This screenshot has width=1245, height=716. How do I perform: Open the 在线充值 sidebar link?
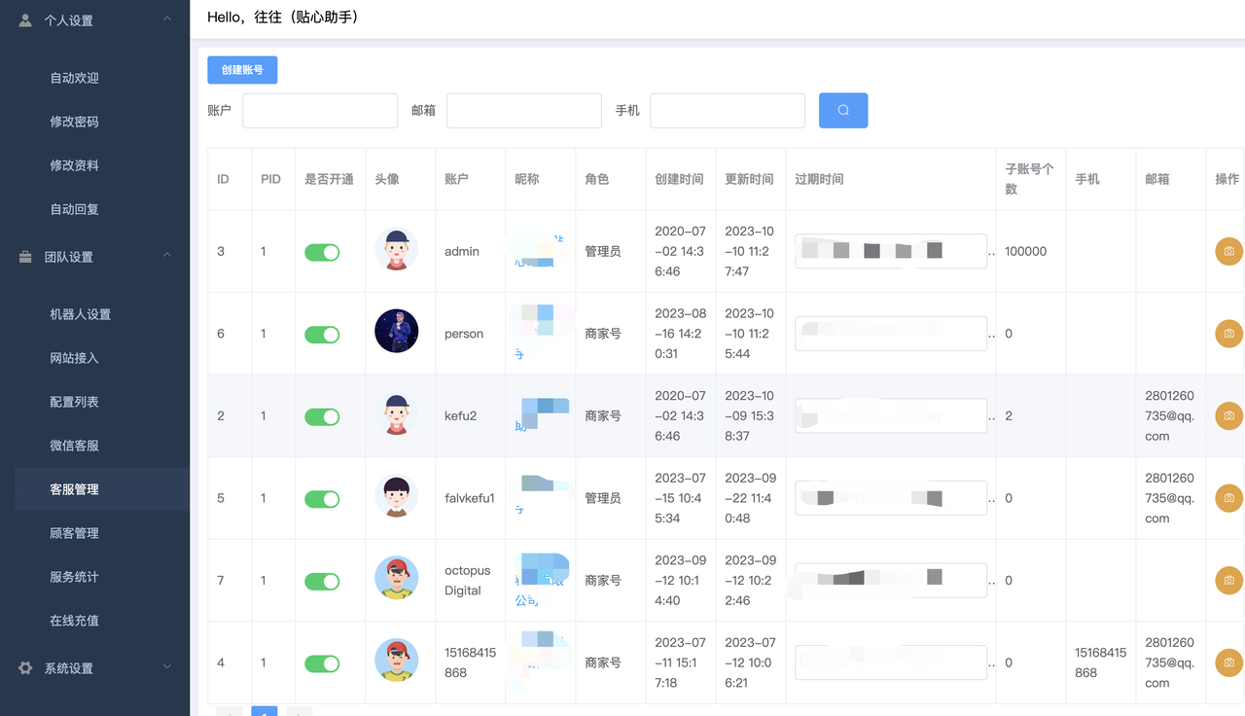point(75,621)
